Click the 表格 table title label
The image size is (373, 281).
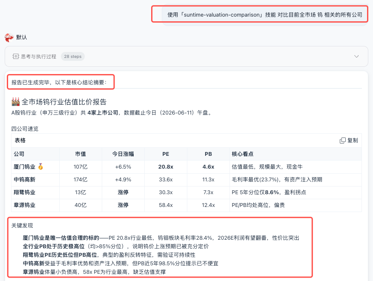click(20, 140)
